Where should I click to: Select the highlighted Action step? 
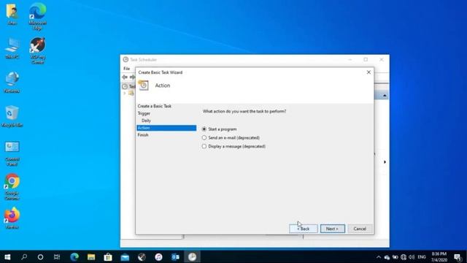166,128
